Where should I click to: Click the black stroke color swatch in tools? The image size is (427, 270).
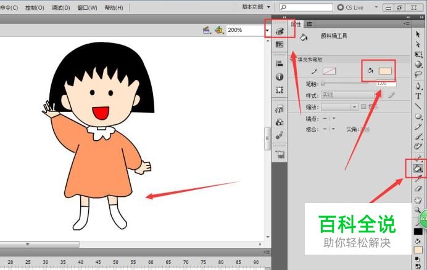(418, 231)
